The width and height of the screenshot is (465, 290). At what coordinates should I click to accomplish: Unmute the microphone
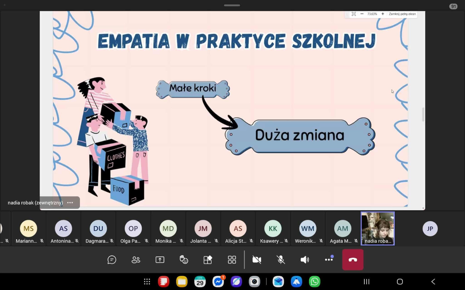[281, 260]
